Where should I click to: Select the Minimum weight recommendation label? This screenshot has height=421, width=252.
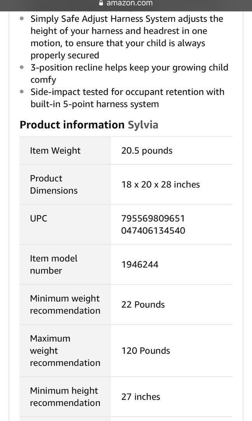65,304
